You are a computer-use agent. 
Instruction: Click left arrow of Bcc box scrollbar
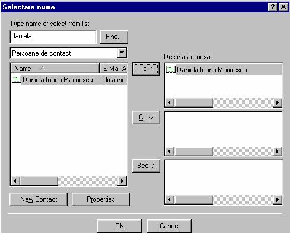coord(170,200)
